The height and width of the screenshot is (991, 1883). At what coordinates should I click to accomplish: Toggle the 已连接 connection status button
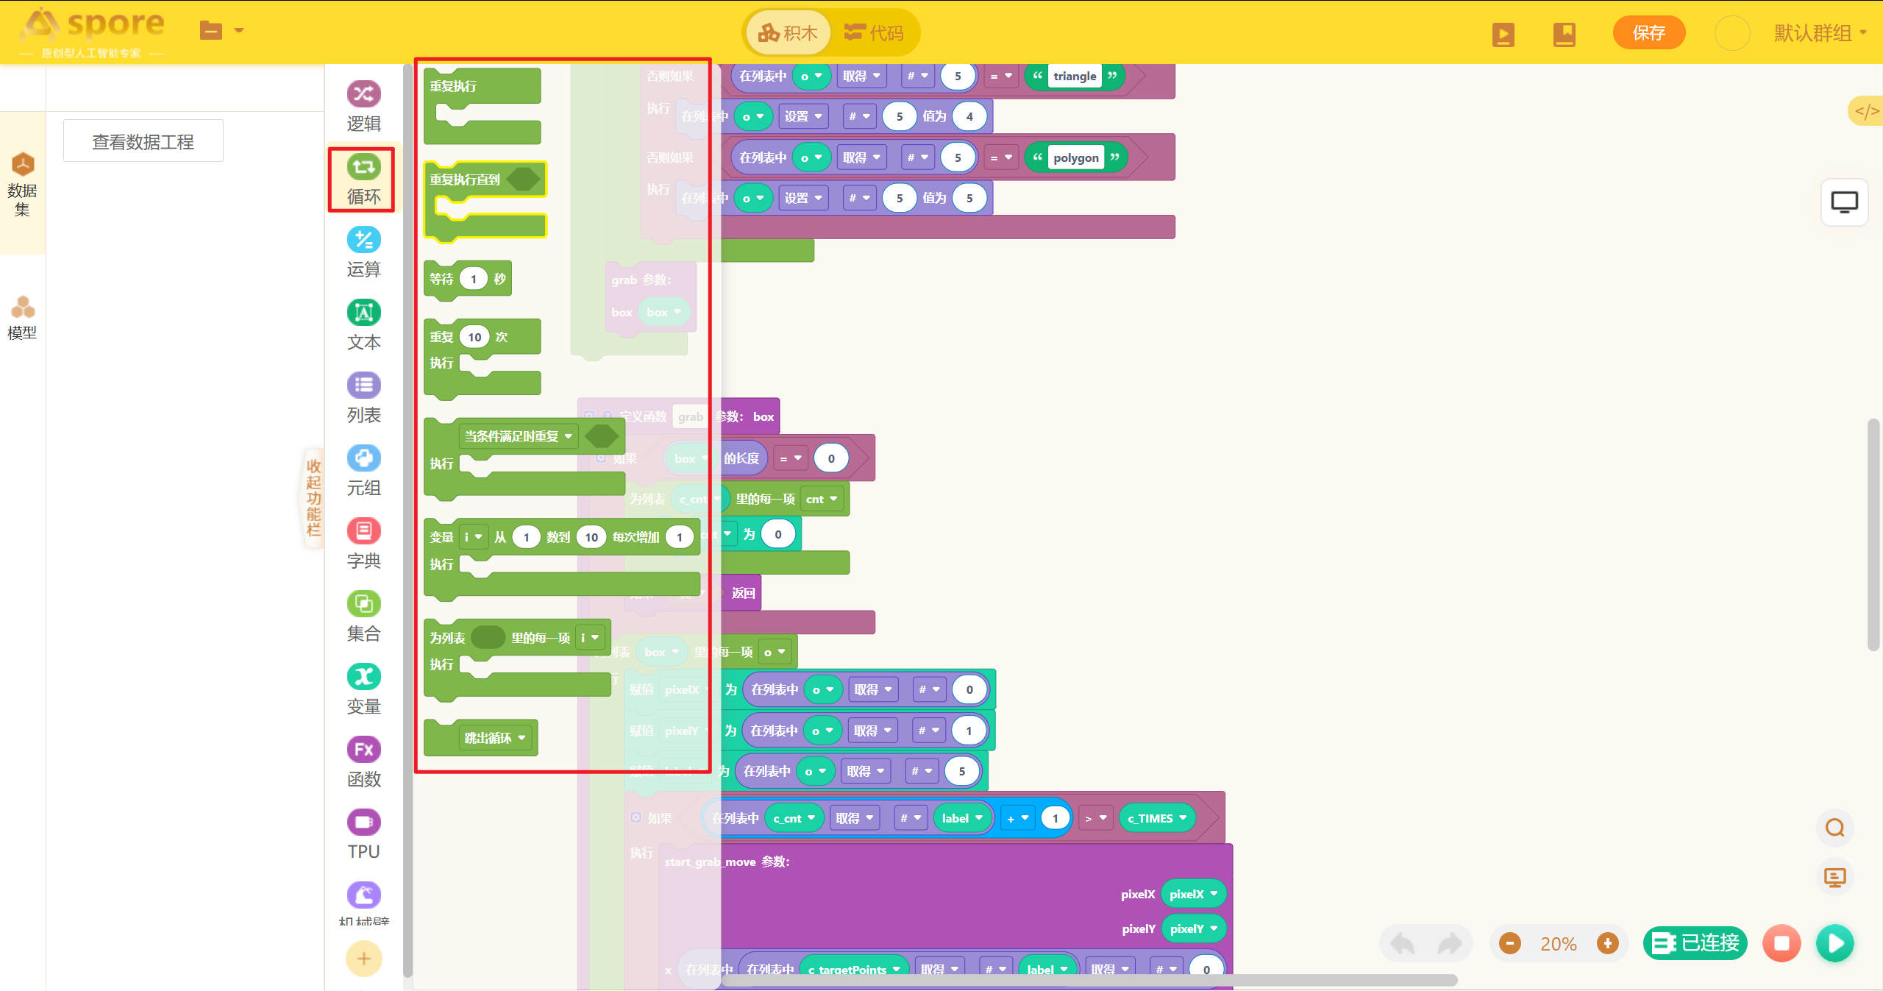(x=1695, y=942)
